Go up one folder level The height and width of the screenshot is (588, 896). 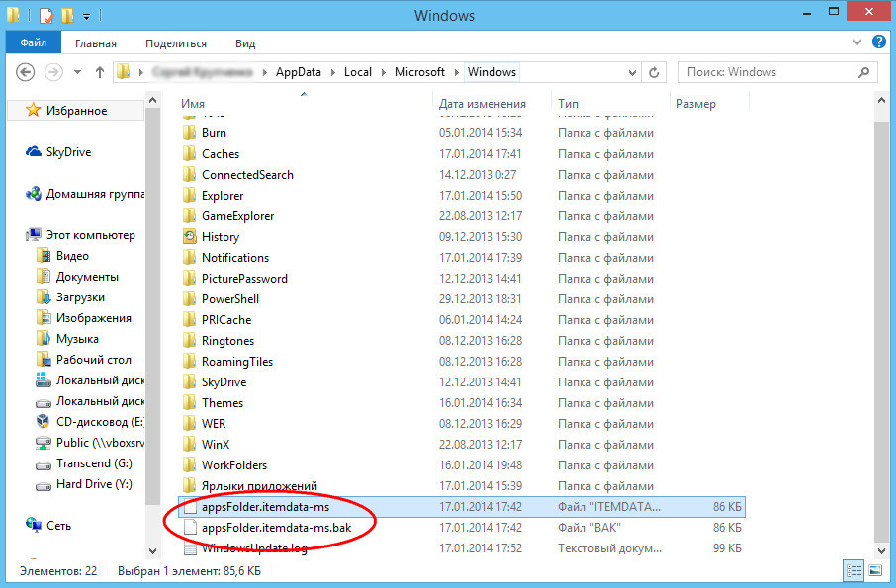(100, 72)
